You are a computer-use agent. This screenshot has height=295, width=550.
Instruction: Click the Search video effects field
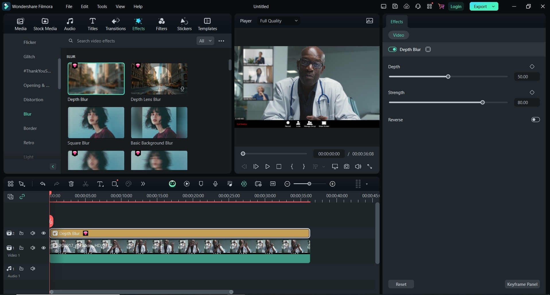(x=131, y=41)
